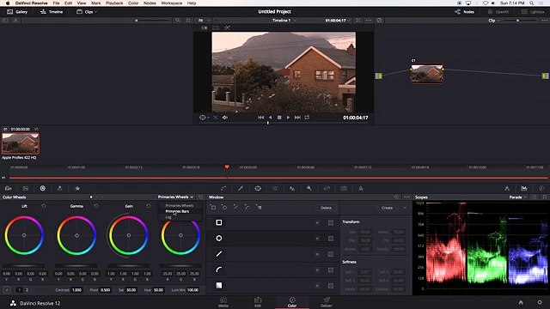This screenshot has width=550, height=309.
Task: Jump to the previous clip
Action: coord(260,118)
